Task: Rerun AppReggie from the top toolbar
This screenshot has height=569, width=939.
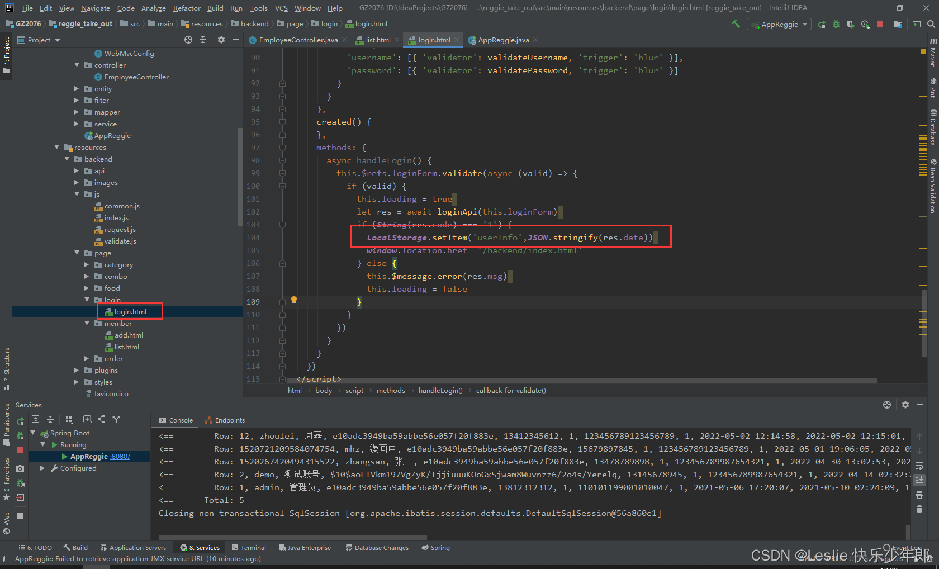Action: coord(822,24)
